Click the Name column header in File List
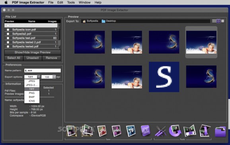230x145 pixels. pos(32,21)
